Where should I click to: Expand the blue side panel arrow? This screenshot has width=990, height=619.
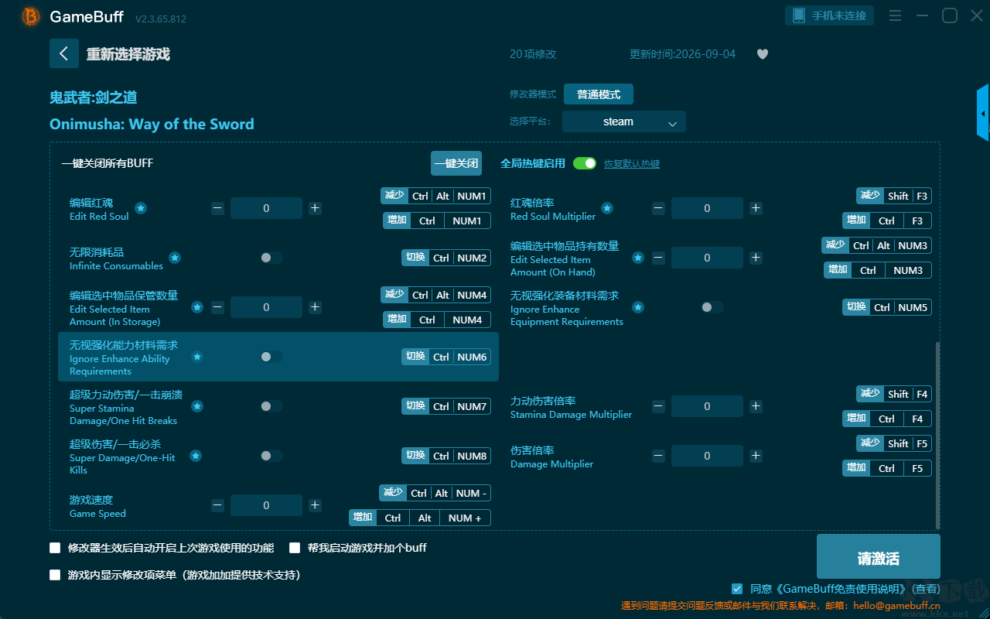click(983, 113)
